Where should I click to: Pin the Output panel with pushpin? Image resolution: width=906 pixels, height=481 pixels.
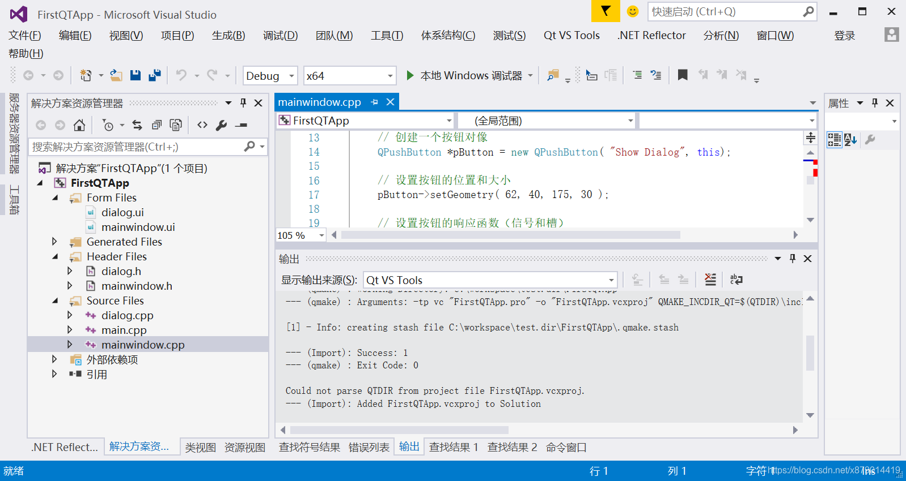click(x=793, y=259)
